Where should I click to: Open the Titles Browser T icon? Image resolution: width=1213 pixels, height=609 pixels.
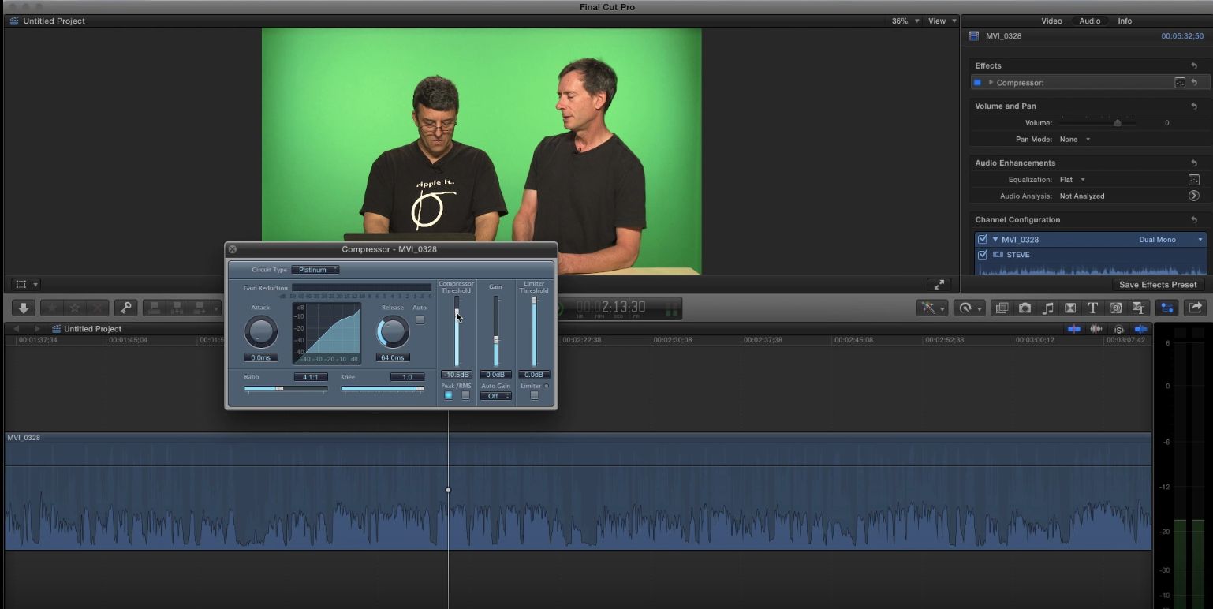pos(1093,308)
